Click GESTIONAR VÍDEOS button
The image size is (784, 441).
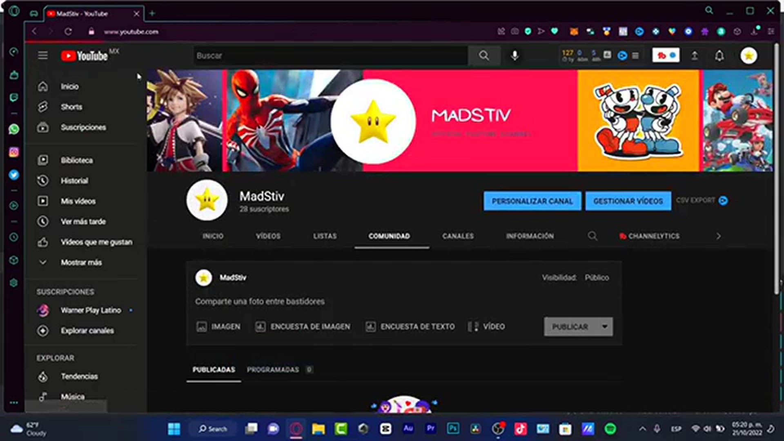[628, 201]
